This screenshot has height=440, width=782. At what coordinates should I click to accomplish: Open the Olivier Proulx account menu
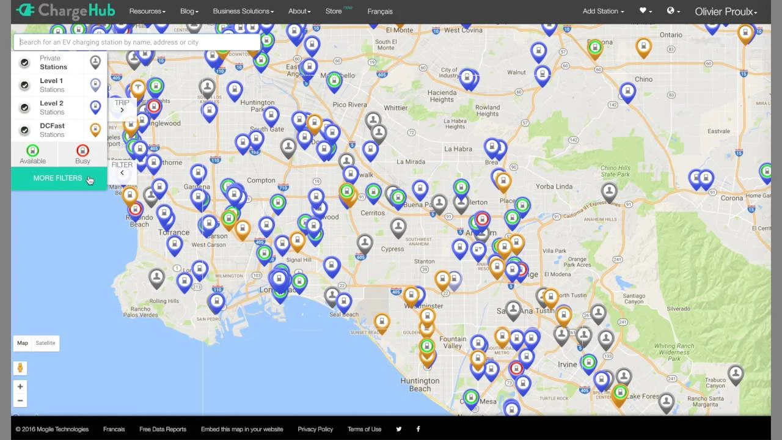pyautogui.click(x=726, y=11)
